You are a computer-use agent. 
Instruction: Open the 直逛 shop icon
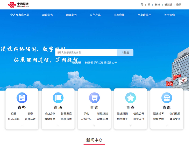click(x=167, y=98)
